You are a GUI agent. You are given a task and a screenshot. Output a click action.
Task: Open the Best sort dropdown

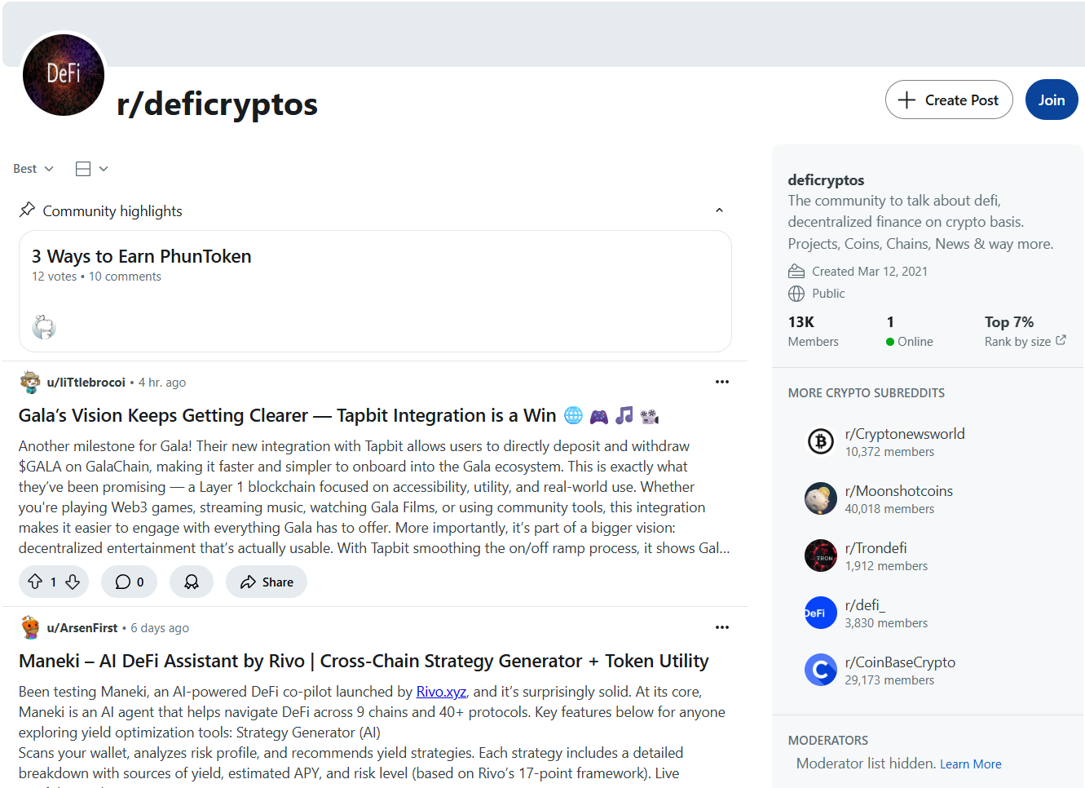point(33,169)
